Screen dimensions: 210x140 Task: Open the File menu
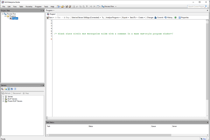click(x=4, y=7)
